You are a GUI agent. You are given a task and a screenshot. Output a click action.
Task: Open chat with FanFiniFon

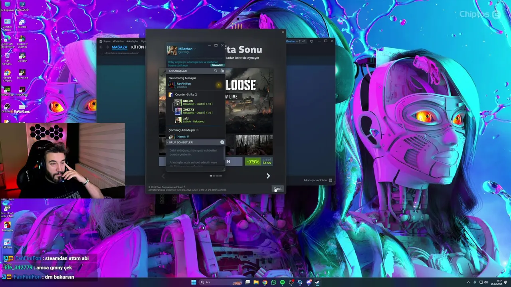[195, 85]
